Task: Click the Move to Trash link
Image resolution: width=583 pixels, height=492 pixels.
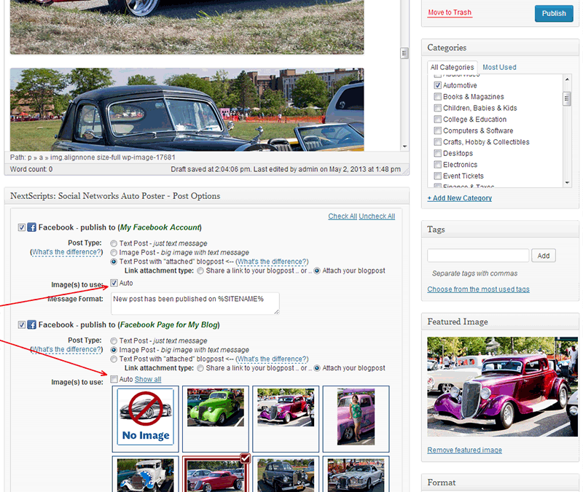Action: click(x=450, y=12)
